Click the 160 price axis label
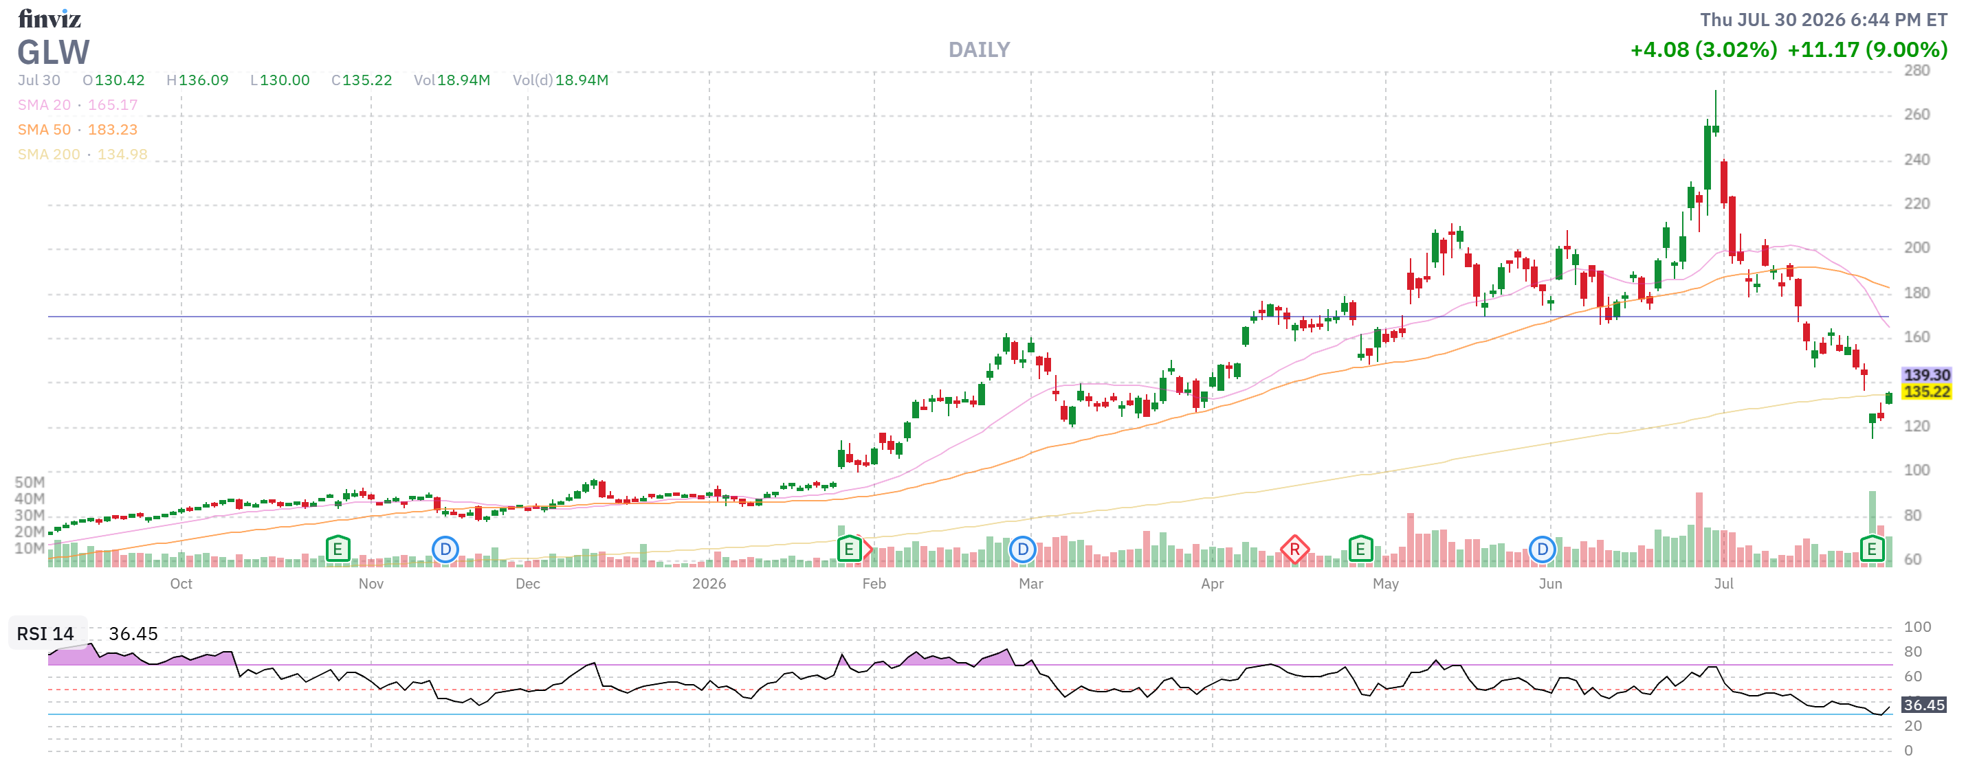The width and height of the screenshot is (1966, 772). (1917, 337)
